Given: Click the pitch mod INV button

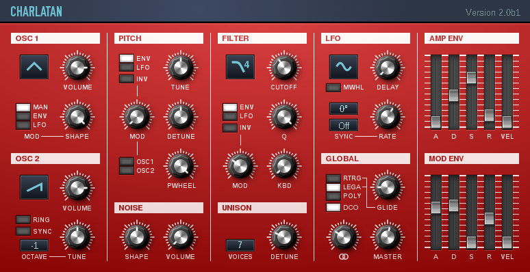Looking at the screenshot, I should (127, 79).
